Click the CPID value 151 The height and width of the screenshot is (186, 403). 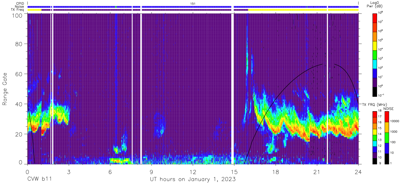pyautogui.click(x=193, y=3)
